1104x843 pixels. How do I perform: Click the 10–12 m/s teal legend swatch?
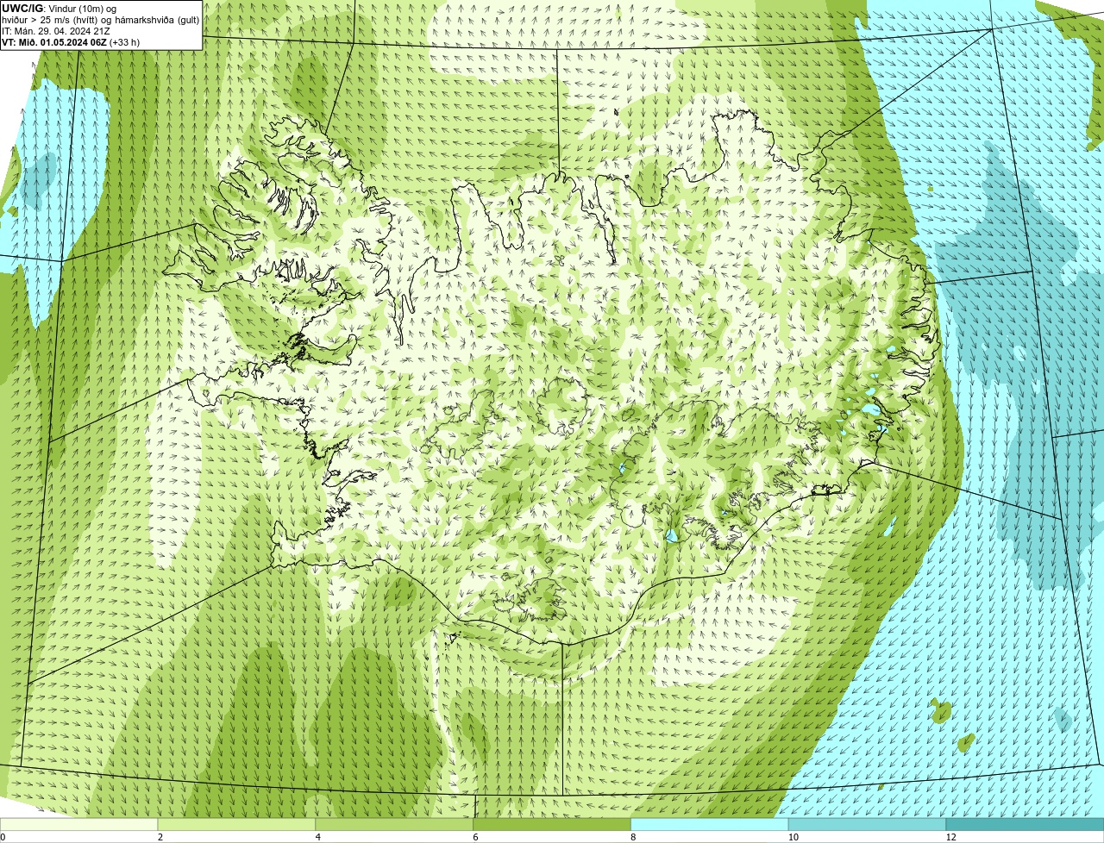(x=867, y=824)
